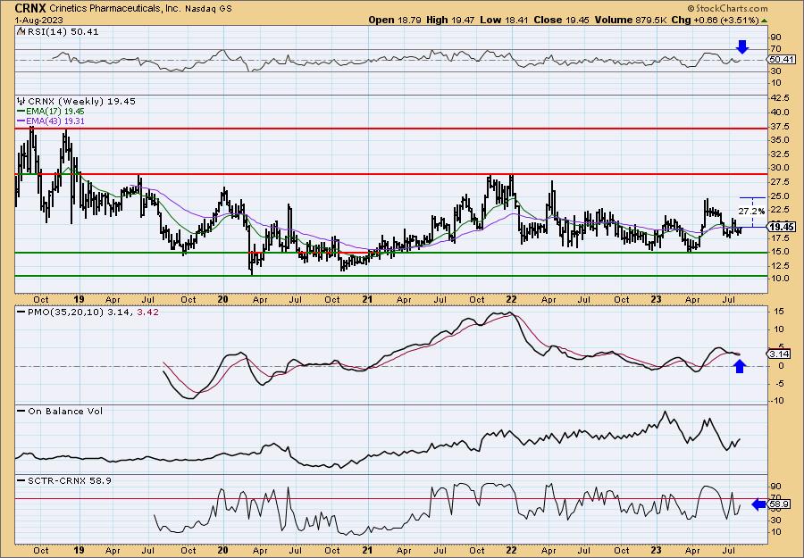
Task: Click the SCTR legend line icon
Action: 21,480
